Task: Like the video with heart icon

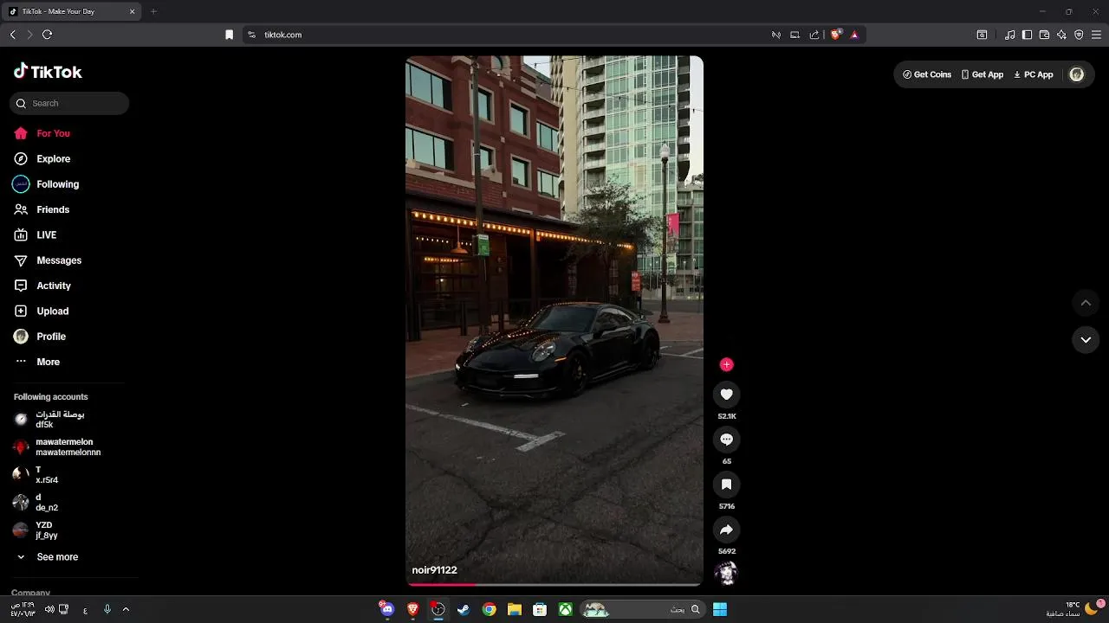Action: click(726, 395)
